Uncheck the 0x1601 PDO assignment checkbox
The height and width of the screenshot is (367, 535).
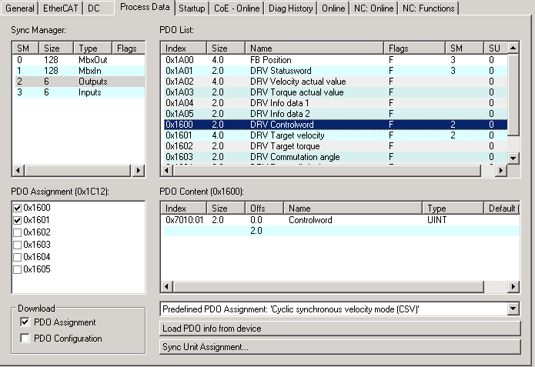point(18,220)
